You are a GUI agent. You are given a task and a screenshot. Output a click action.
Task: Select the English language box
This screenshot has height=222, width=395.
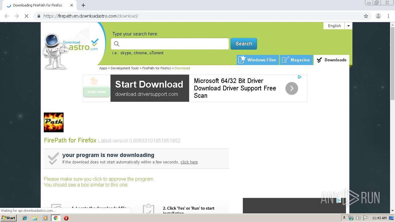pyautogui.click(x=334, y=26)
